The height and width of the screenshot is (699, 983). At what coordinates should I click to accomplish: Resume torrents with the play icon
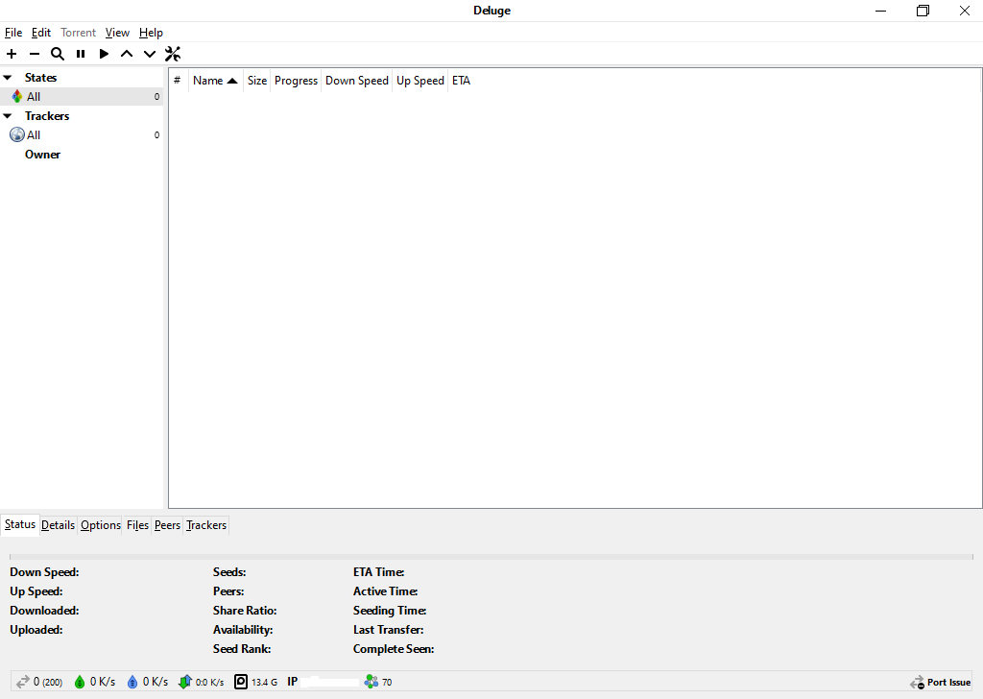coord(104,54)
